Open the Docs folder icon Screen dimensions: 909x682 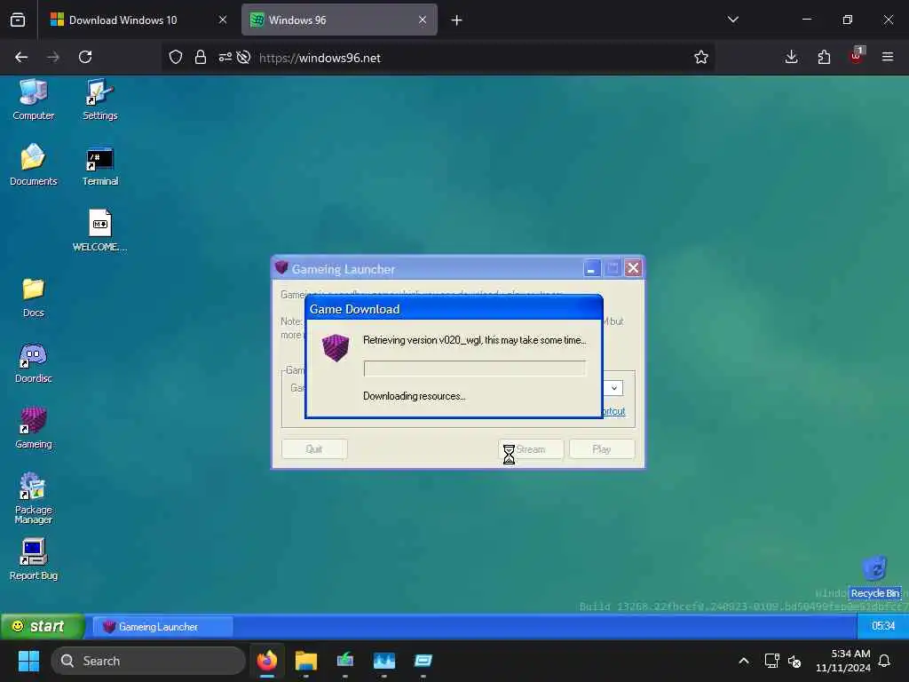click(x=33, y=297)
